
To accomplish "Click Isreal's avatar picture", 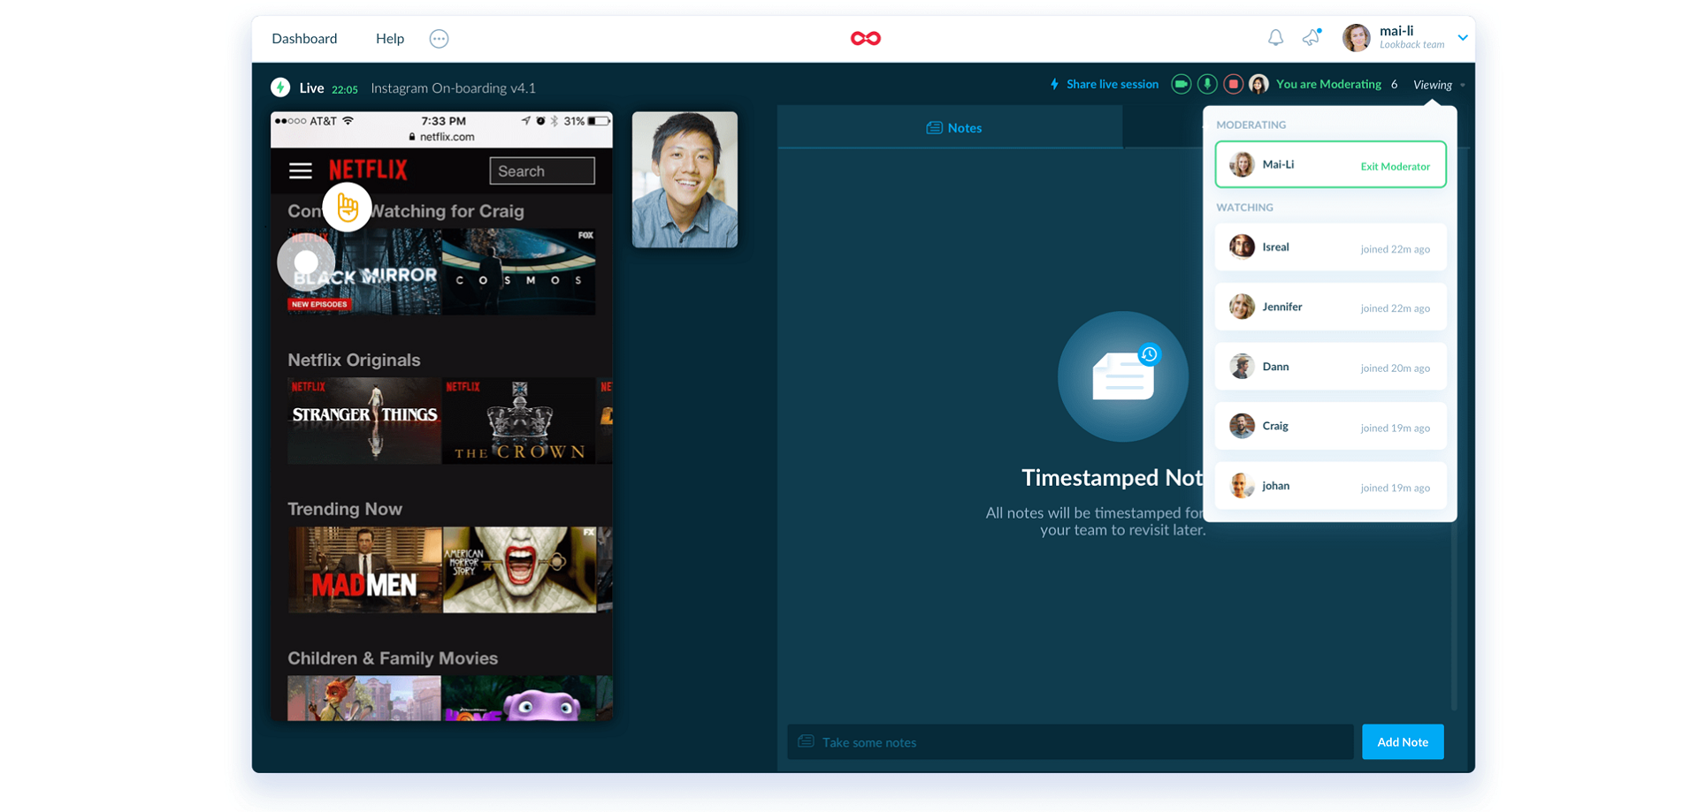I will coord(1242,247).
